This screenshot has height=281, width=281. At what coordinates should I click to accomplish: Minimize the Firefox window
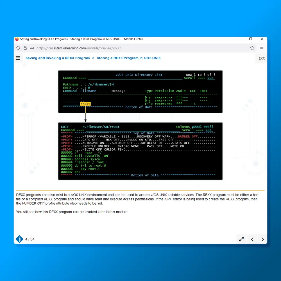[239, 39]
